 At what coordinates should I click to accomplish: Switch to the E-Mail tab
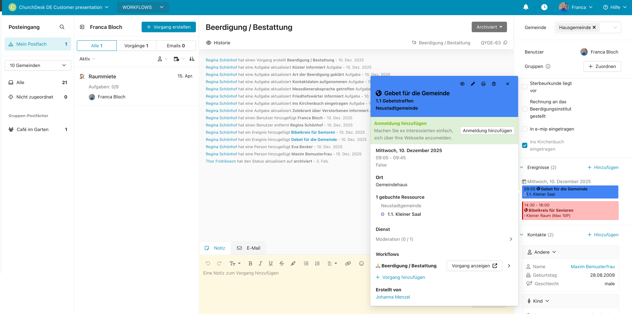pyautogui.click(x=249, y=248)
